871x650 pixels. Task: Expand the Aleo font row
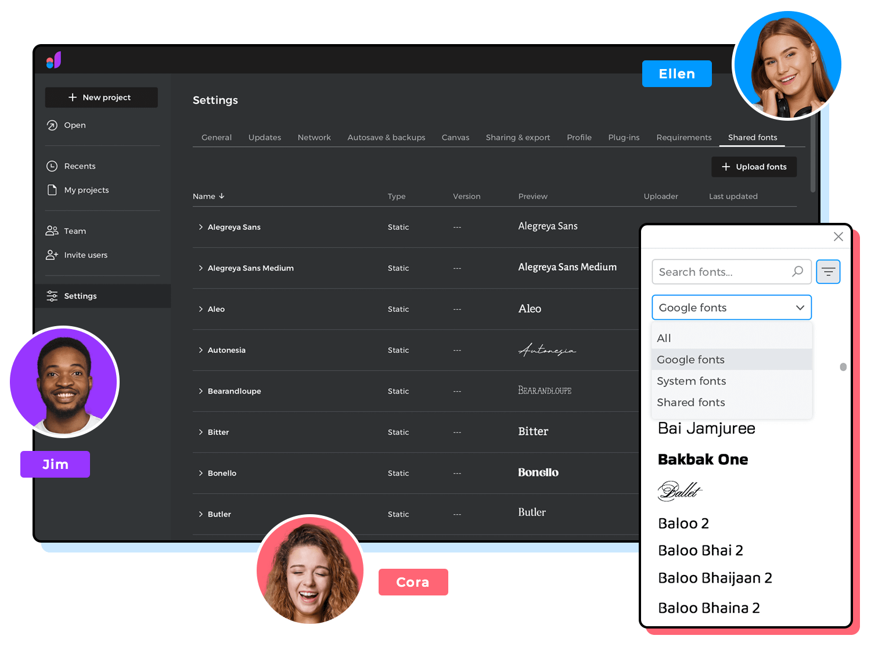(200, 309)
